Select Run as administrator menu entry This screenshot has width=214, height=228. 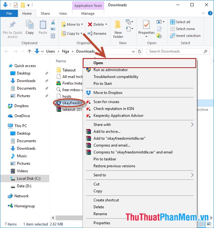tap(110, 70)
